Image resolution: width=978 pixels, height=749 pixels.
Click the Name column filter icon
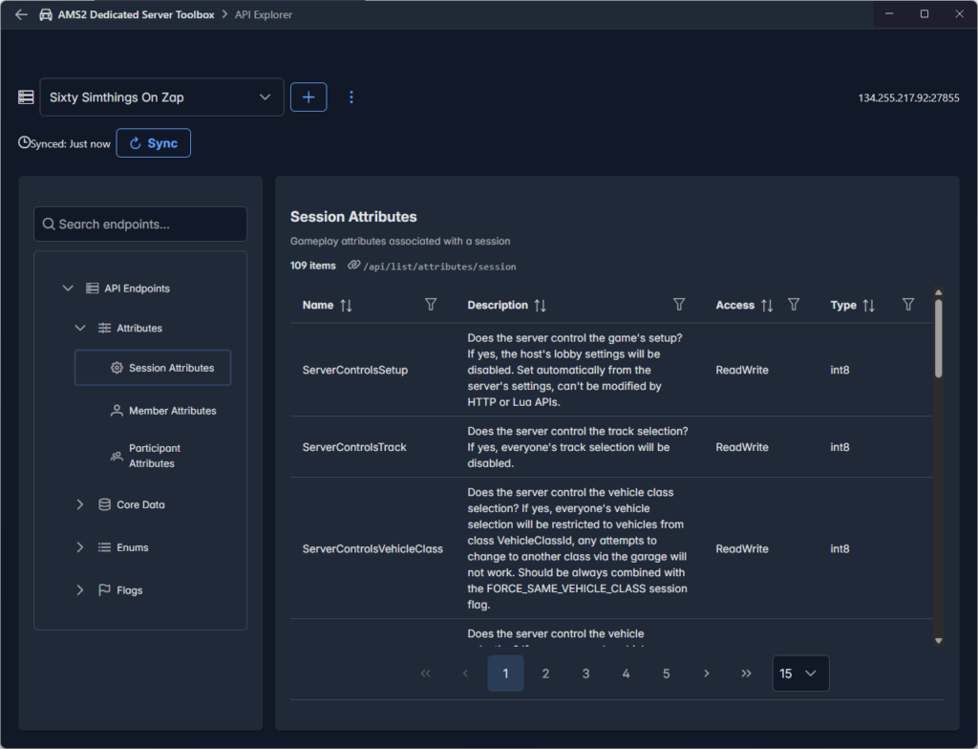[431, 305]
